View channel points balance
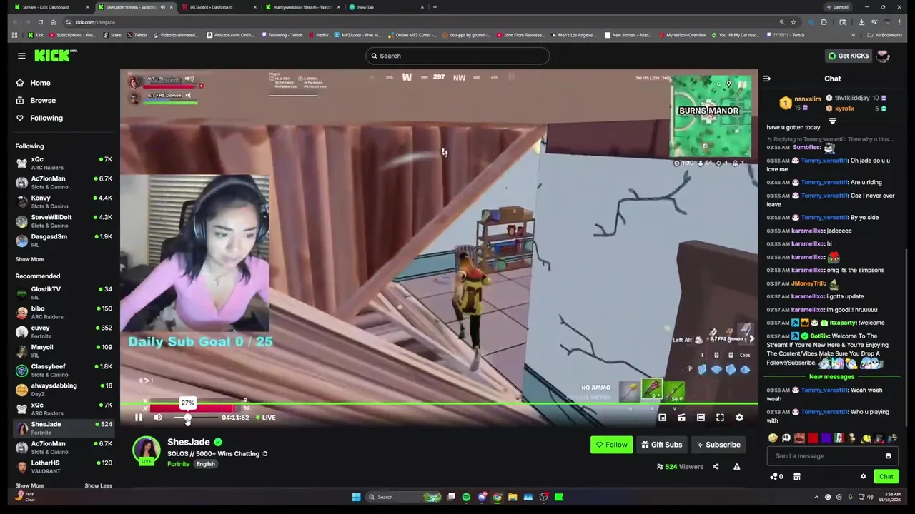 pyautogui.click(x=776, y=477)
